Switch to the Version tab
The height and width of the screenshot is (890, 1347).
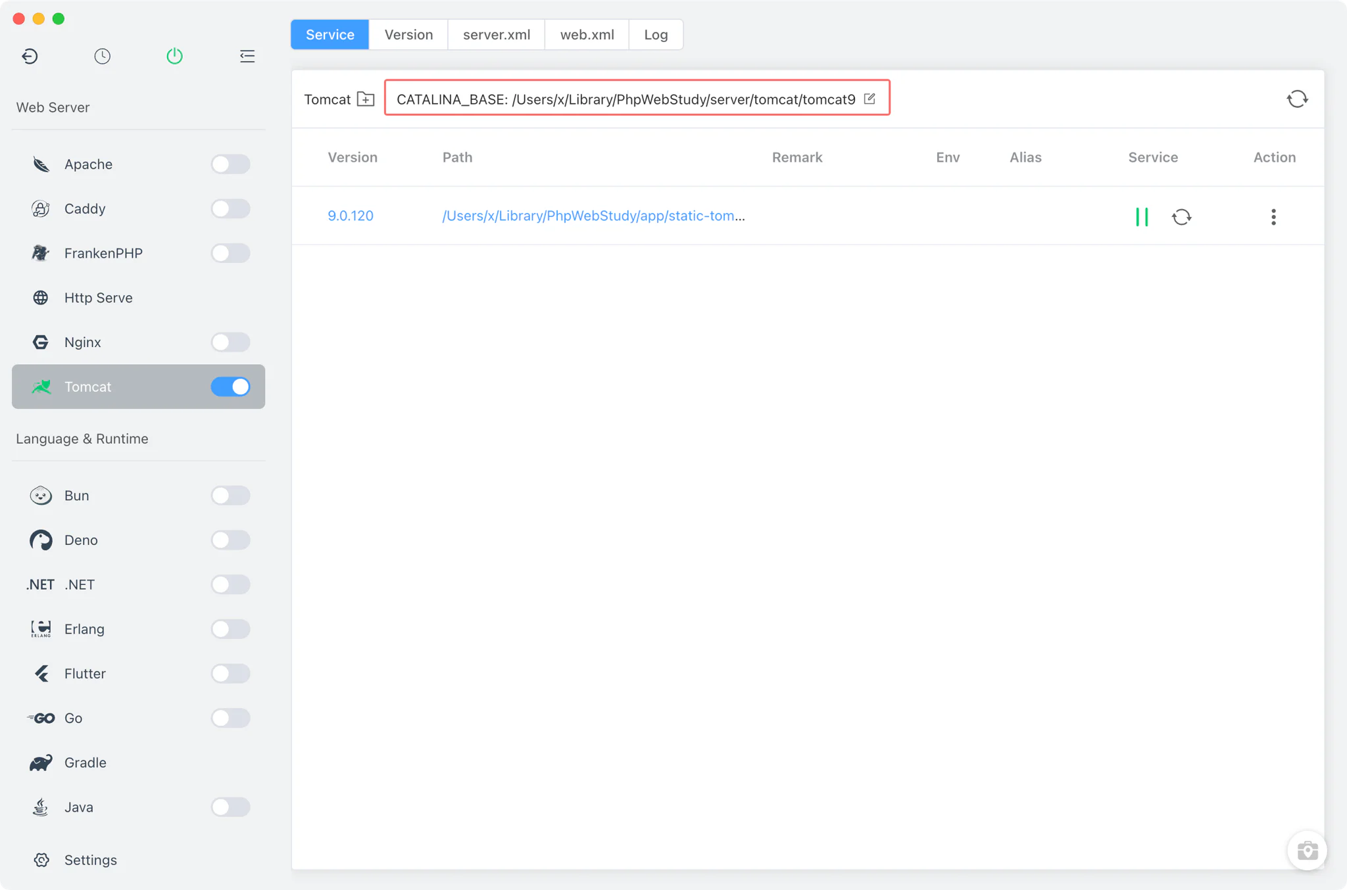pos(408,34)
